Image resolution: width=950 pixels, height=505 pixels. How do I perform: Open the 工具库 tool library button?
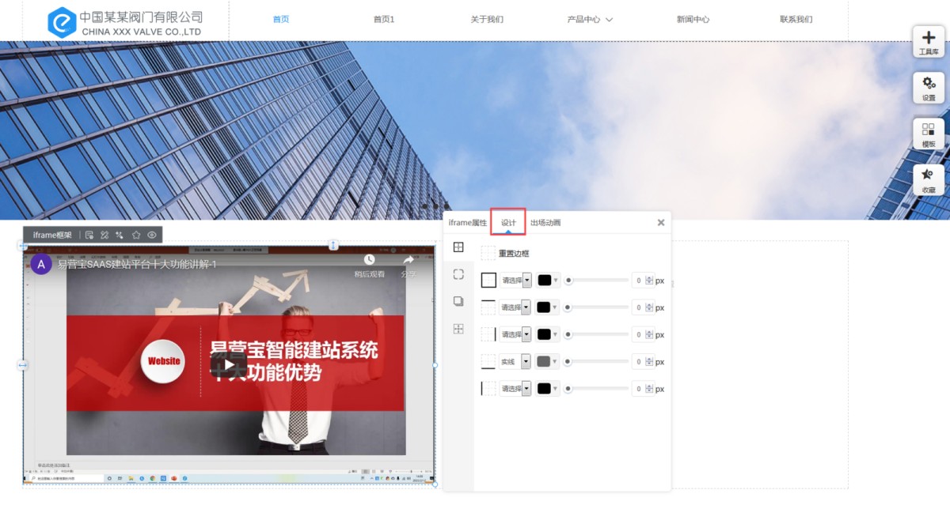[929, 41]
